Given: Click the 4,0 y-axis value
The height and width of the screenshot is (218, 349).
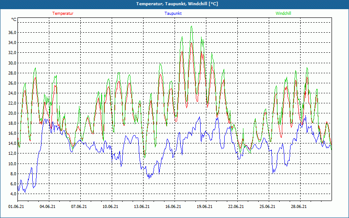Looking at the screenshot, I should pyautogui.click(x=13, y=194).
